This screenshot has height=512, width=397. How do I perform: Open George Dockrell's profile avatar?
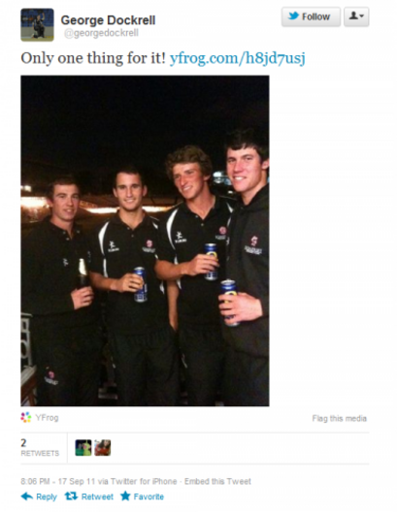click(37, 25)
